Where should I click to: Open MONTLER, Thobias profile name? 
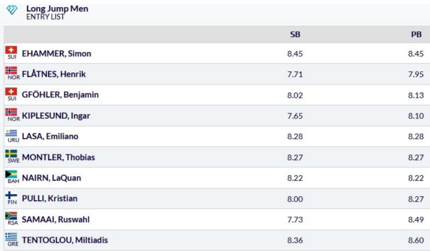pos(58,158)
